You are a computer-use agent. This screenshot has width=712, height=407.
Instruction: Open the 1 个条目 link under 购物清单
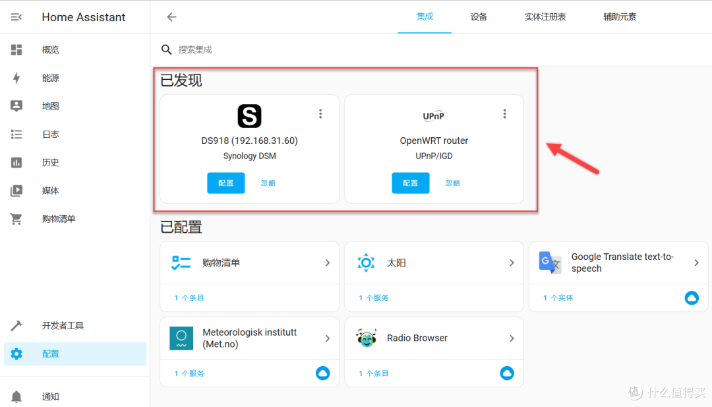point(189,298)
